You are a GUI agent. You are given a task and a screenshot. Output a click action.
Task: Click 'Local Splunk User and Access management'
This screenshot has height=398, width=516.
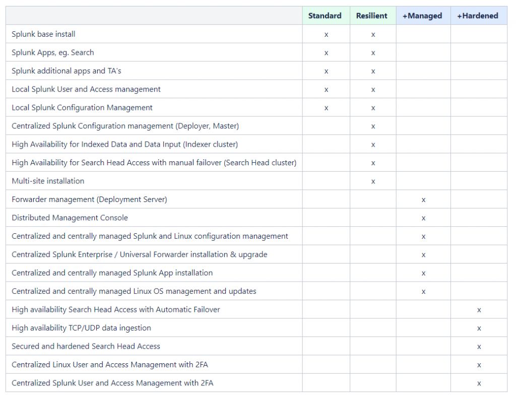86,90
